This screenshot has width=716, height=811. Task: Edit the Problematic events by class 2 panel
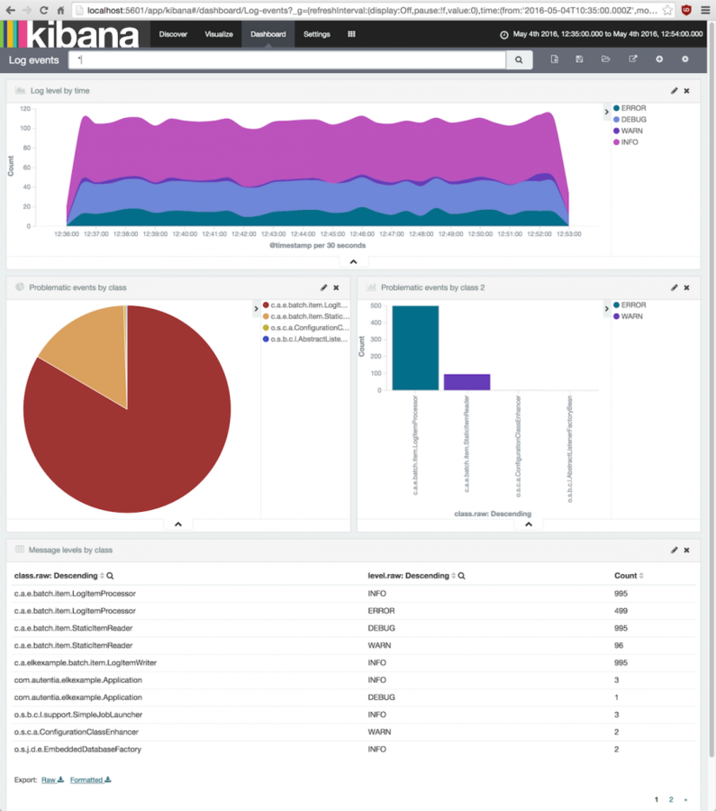click(675, 287)
